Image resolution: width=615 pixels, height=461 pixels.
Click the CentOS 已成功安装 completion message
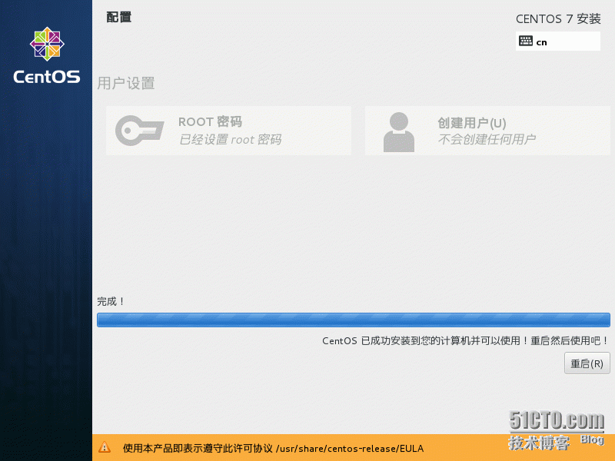coord(465,340)
